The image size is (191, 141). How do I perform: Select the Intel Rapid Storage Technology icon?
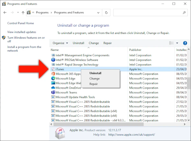point(53,64)
